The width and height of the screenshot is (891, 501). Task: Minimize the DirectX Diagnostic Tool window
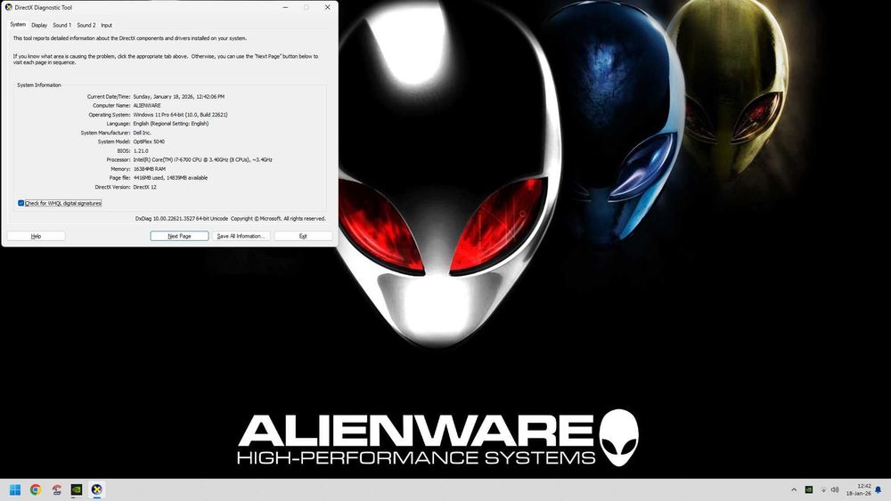[285, 7]
